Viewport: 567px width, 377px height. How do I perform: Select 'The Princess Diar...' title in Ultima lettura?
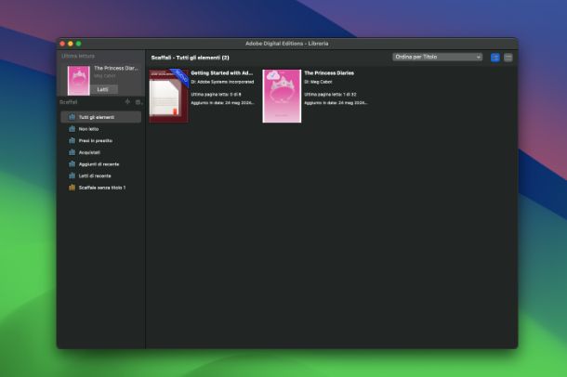click(x=116, y=69)
